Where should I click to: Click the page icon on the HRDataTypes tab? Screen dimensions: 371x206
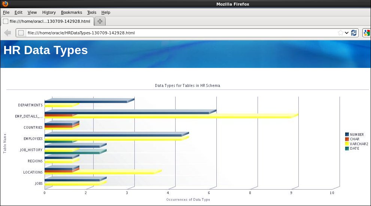click(x=6, y=21)
